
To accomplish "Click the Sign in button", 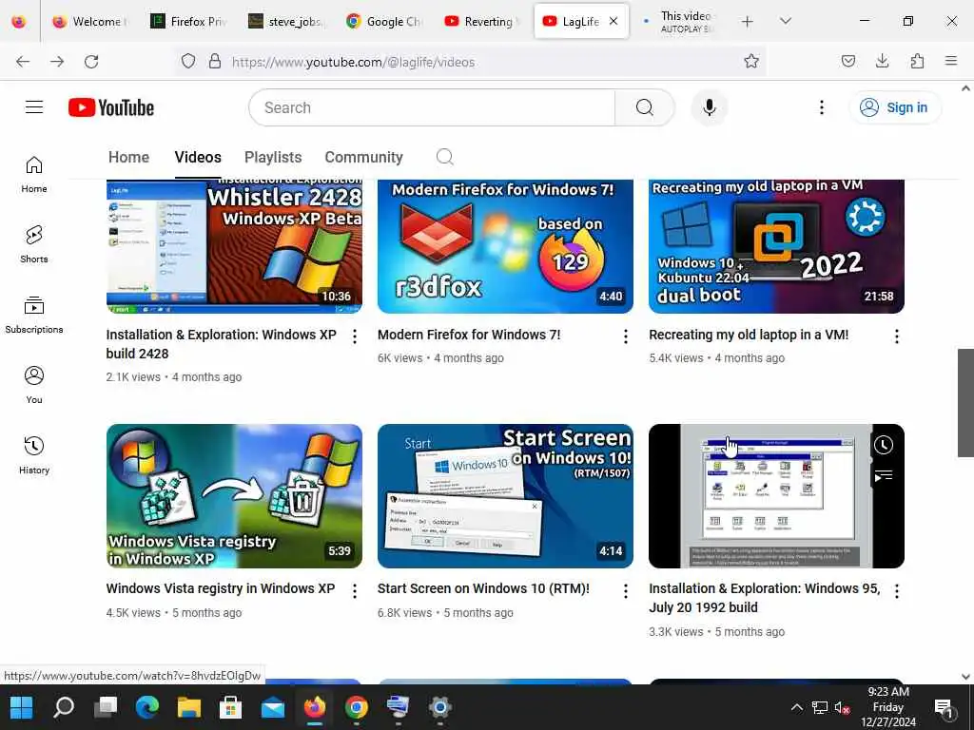I will [894, 107].
